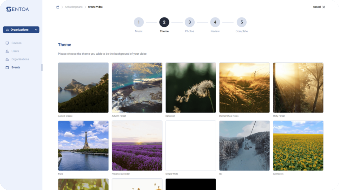Viewport: 339px width, 190px height.
Task: Choose the Paris Eiffel Tower theme
Action: point(83,145)
